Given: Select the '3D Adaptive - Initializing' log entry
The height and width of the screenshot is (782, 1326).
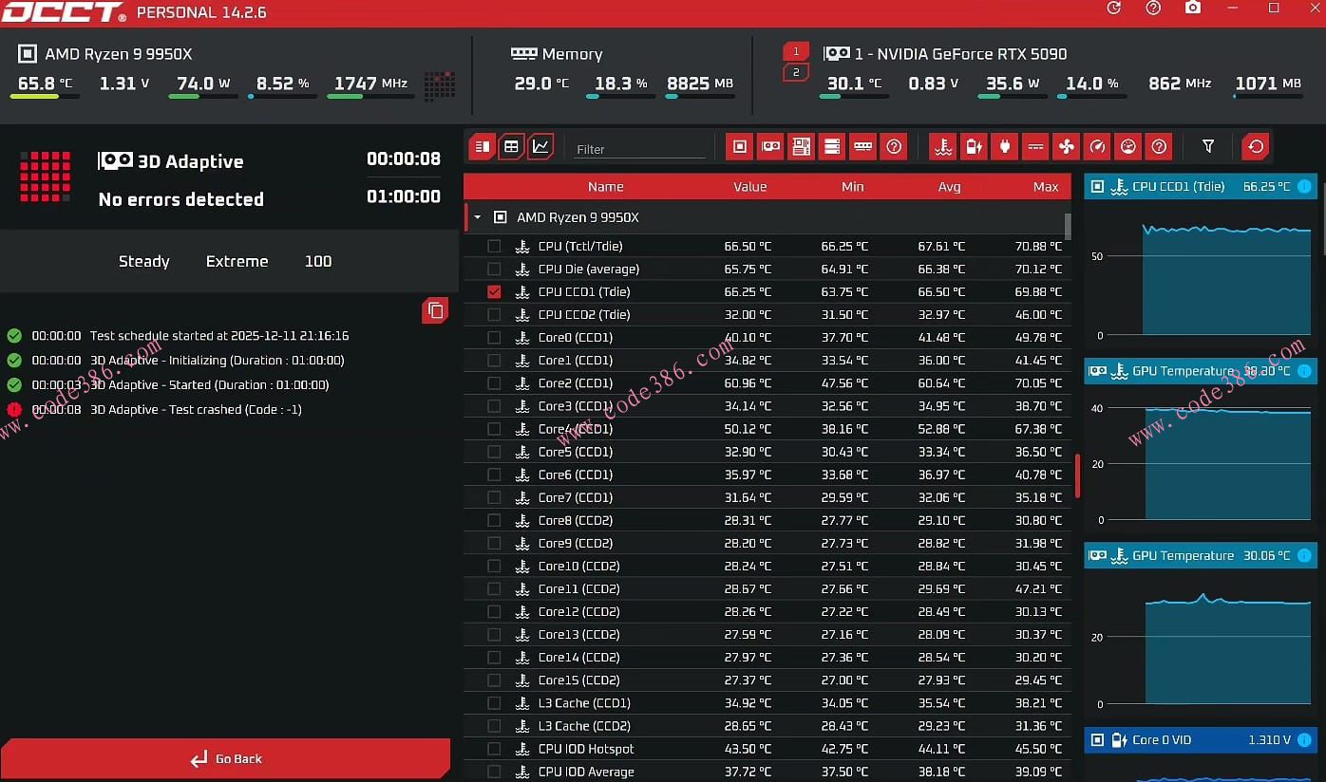Looking at the screenshot, I should 217,361.
